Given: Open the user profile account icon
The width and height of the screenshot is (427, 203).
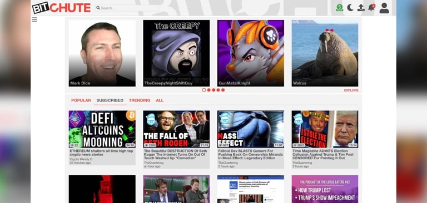Looking at the screenshot, I should click(384, 8).
